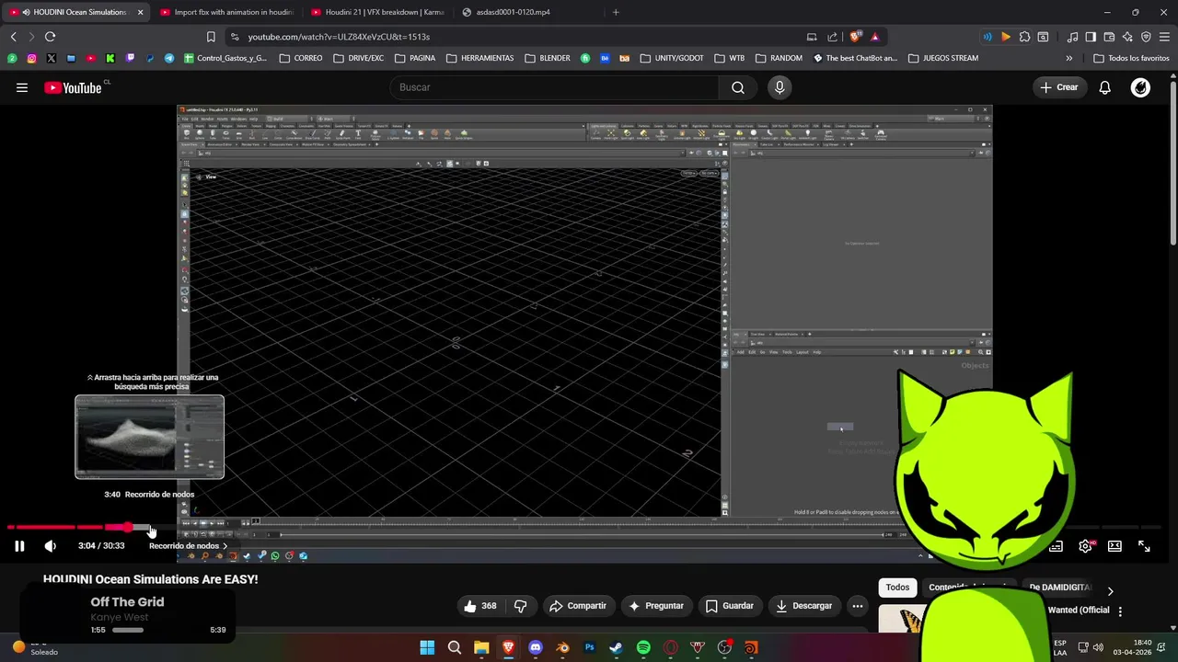Reload the page
Viewport: 1178px width, 662px height.
click(x=50, y=37)
